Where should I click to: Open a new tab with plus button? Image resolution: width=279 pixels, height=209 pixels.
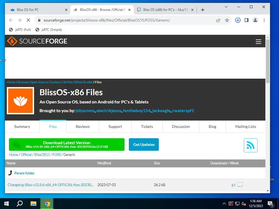203,10
